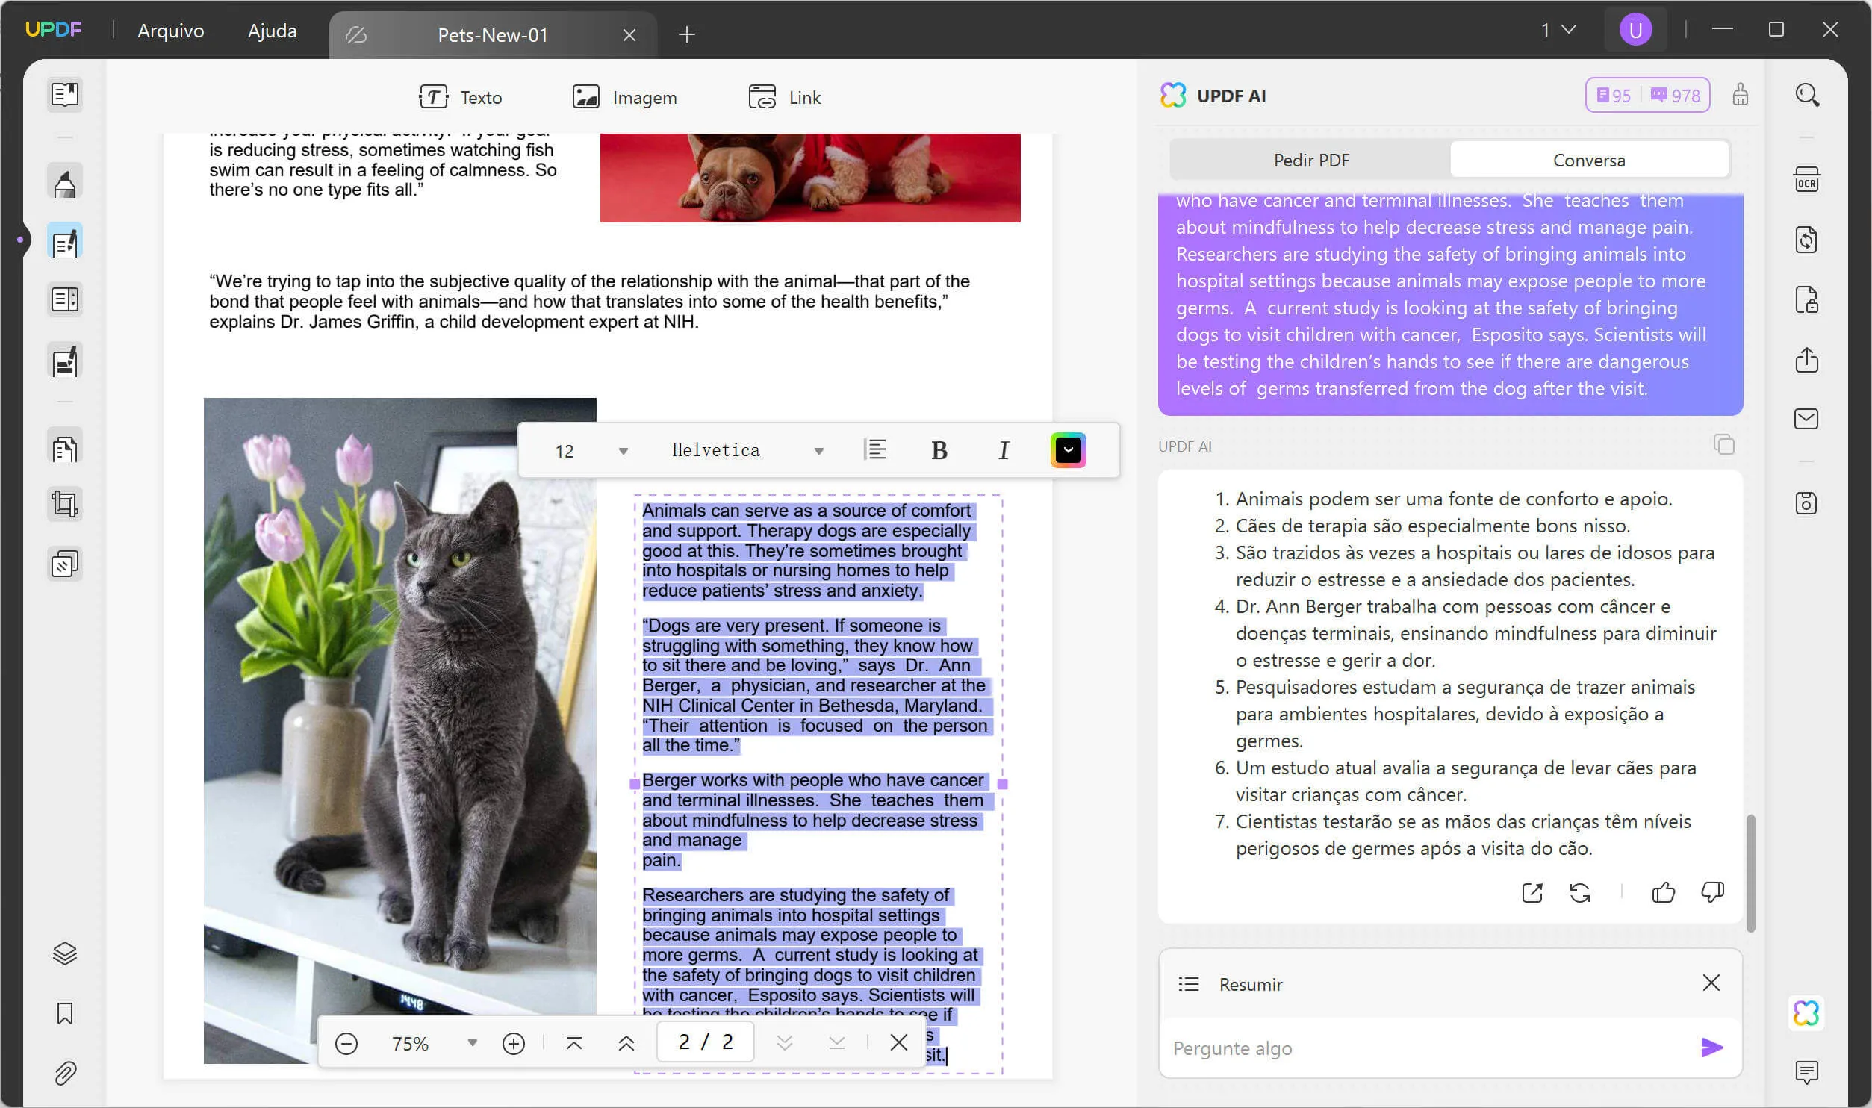
Task: Expand the zoom percentage dropdown near 75%
Action: [472, 1042]
